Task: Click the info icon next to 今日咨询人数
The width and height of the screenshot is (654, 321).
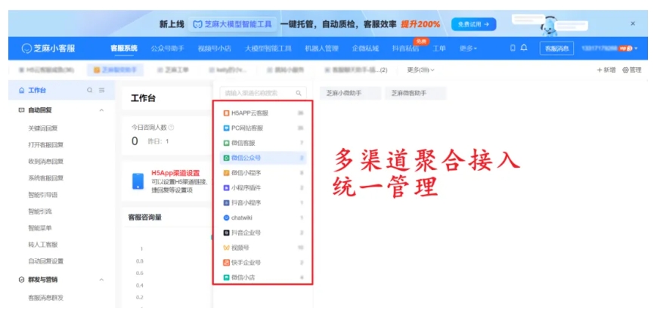Action: (x=171, y=128)
